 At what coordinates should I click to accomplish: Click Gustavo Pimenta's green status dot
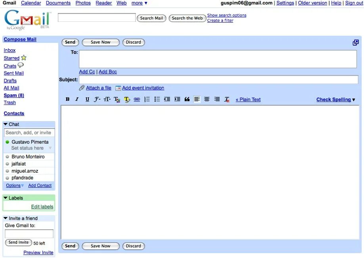pyautogui.click(x=8, y=142)
